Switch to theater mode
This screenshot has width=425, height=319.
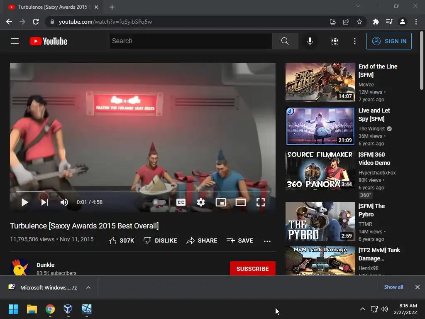pyautogui.click(x=240, y=202)
